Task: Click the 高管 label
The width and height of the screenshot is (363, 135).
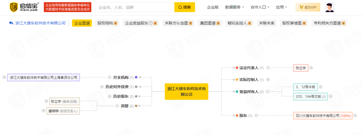Action: coord(125,106)
